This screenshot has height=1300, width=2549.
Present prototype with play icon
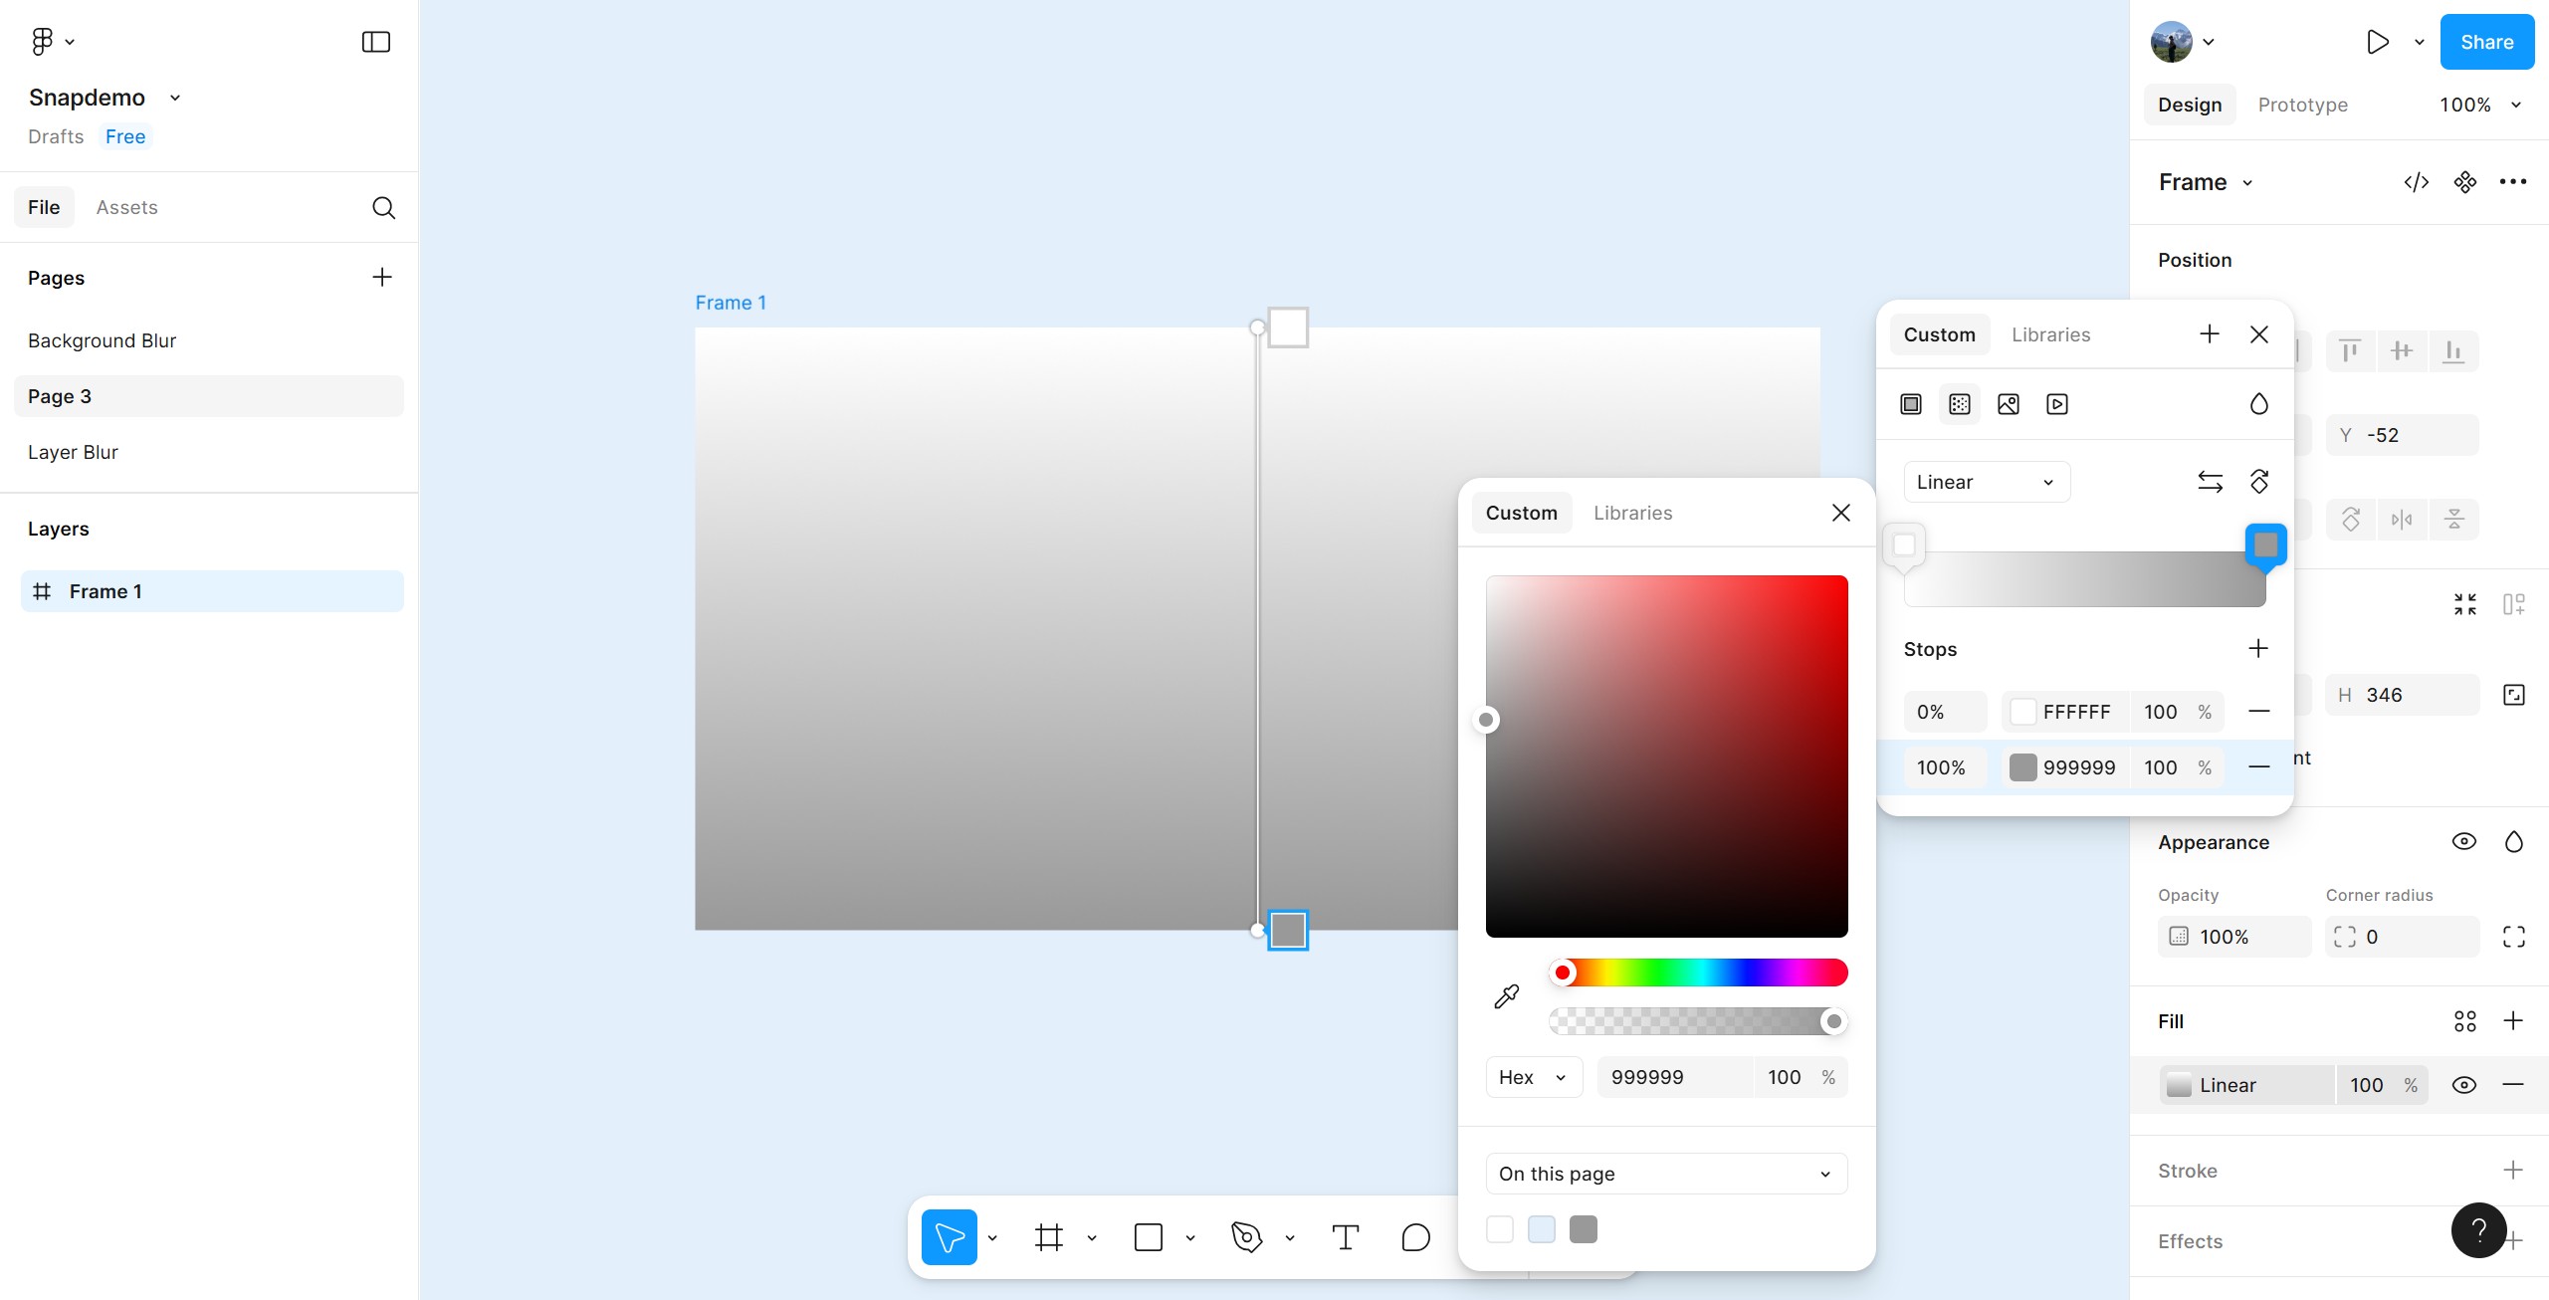pyautogui.click(x=2377, y=42)
